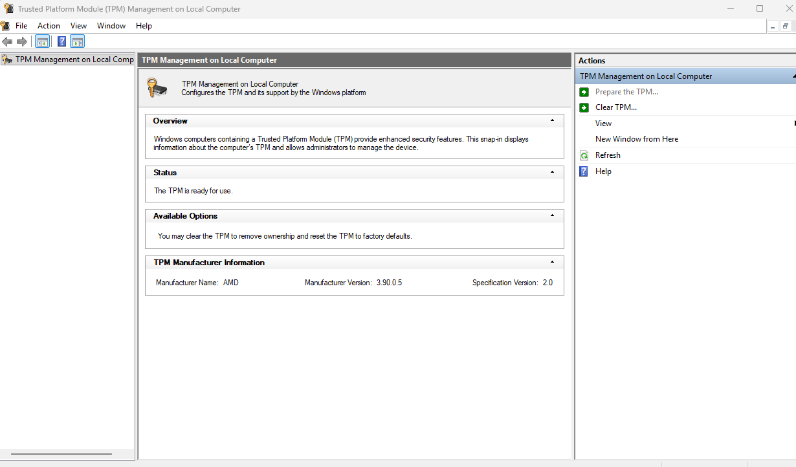The width and height of the screenshot is (796, 467).
Task: Select TPM Management on Local Computer node
Action: (x=67, y=60)
